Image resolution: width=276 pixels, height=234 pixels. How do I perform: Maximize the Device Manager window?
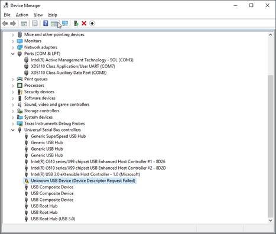coord(251,5)
